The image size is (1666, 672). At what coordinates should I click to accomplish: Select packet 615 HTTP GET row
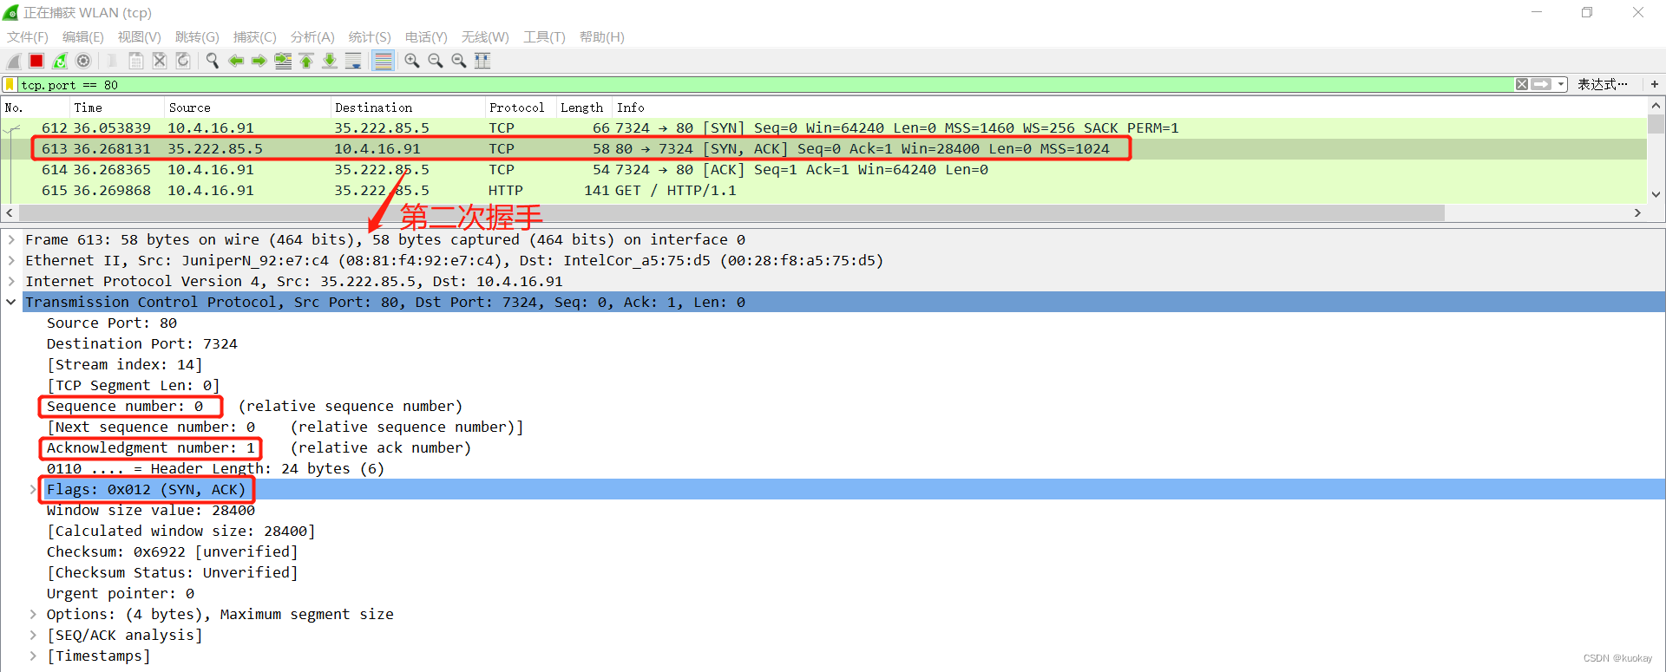tap(823, 190)
